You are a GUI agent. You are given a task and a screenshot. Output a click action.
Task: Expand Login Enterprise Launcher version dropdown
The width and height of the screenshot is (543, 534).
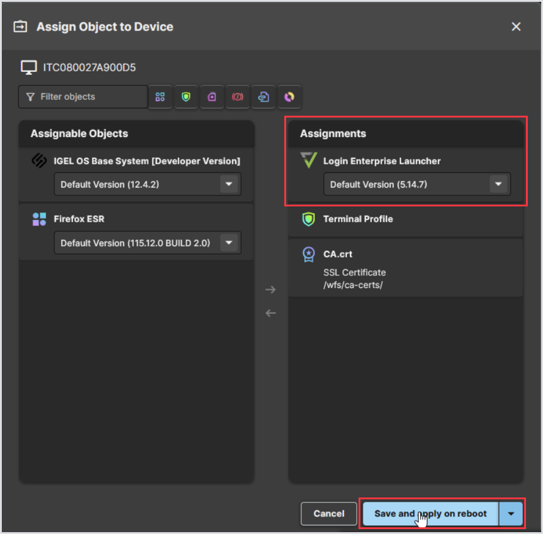point(499,184)
